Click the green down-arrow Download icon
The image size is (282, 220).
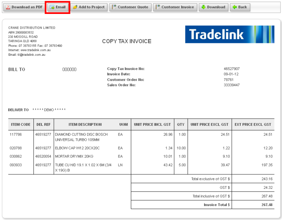click(203, 7)
